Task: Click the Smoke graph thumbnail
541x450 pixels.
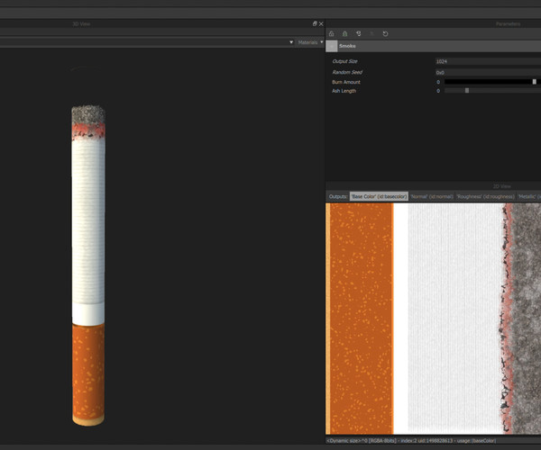Action: point(332,46)
